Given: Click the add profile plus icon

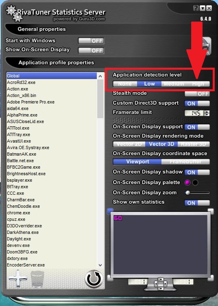Looking at the screenshot, I should coord(18,279).
